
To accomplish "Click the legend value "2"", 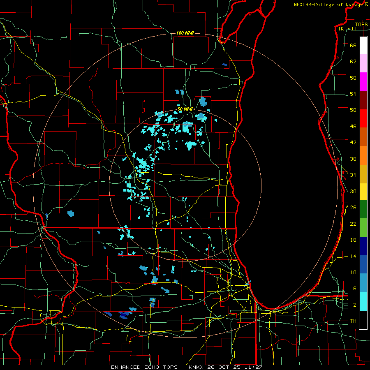I will coord(355,305).
